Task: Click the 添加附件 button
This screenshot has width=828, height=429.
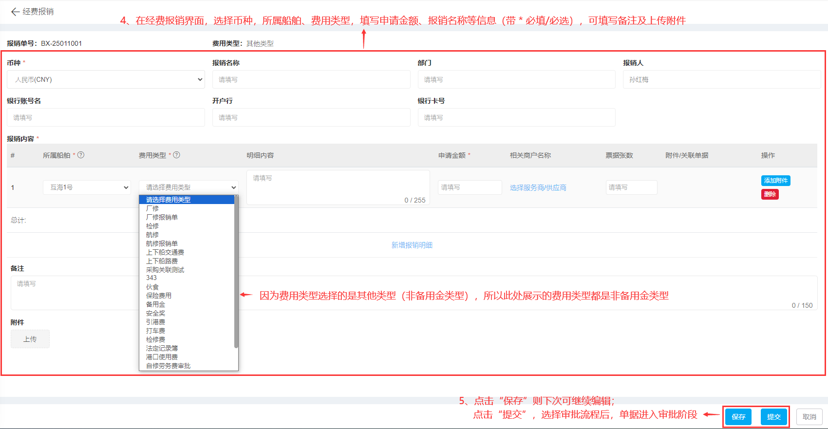Action: (776, 181)
